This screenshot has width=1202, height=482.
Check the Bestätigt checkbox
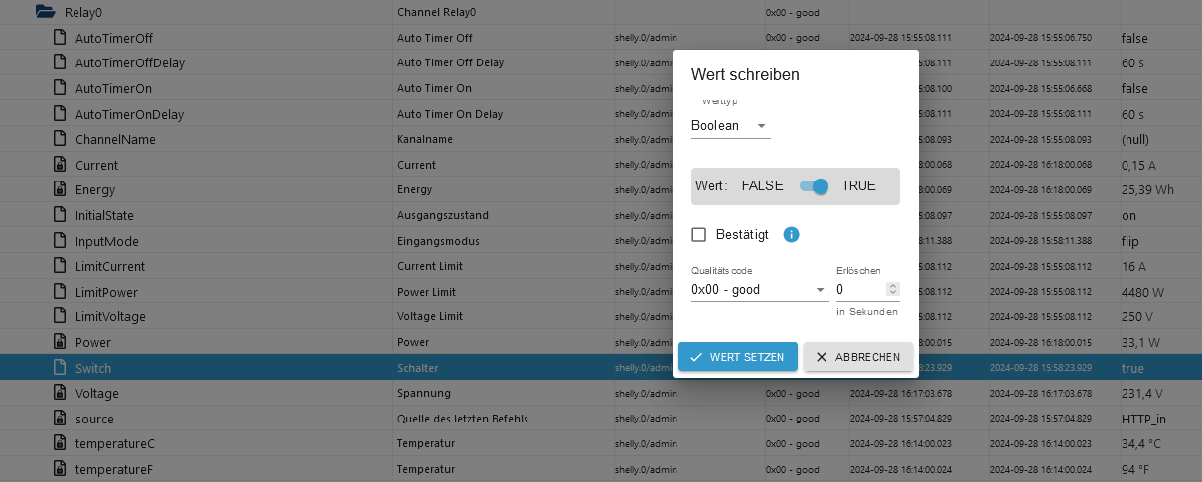point(699,235)
